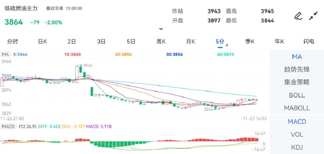Viewport: 324px width, 154px height.
Task: Click the 3844 low marker on chart
Action: (x=208, y=109)
